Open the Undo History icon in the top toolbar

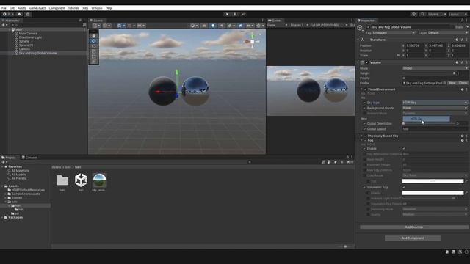click(x=414, y=14)
